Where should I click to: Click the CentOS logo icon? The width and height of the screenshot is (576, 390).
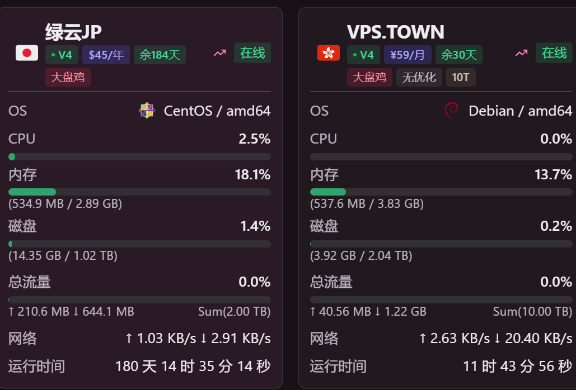pyautogui.click(x=146, y=111)
